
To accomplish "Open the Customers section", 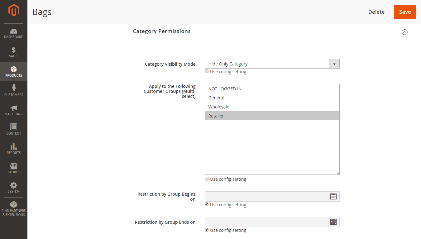I will [x=14, y=90].
